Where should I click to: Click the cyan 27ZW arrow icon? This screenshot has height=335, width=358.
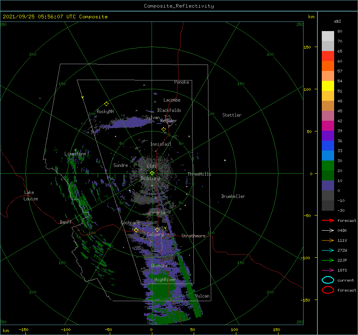[x=328, y=251]
